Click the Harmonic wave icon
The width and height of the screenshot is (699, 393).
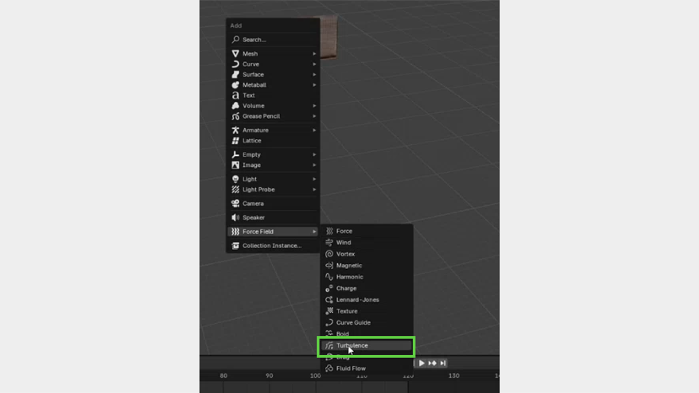click(329, 277)
